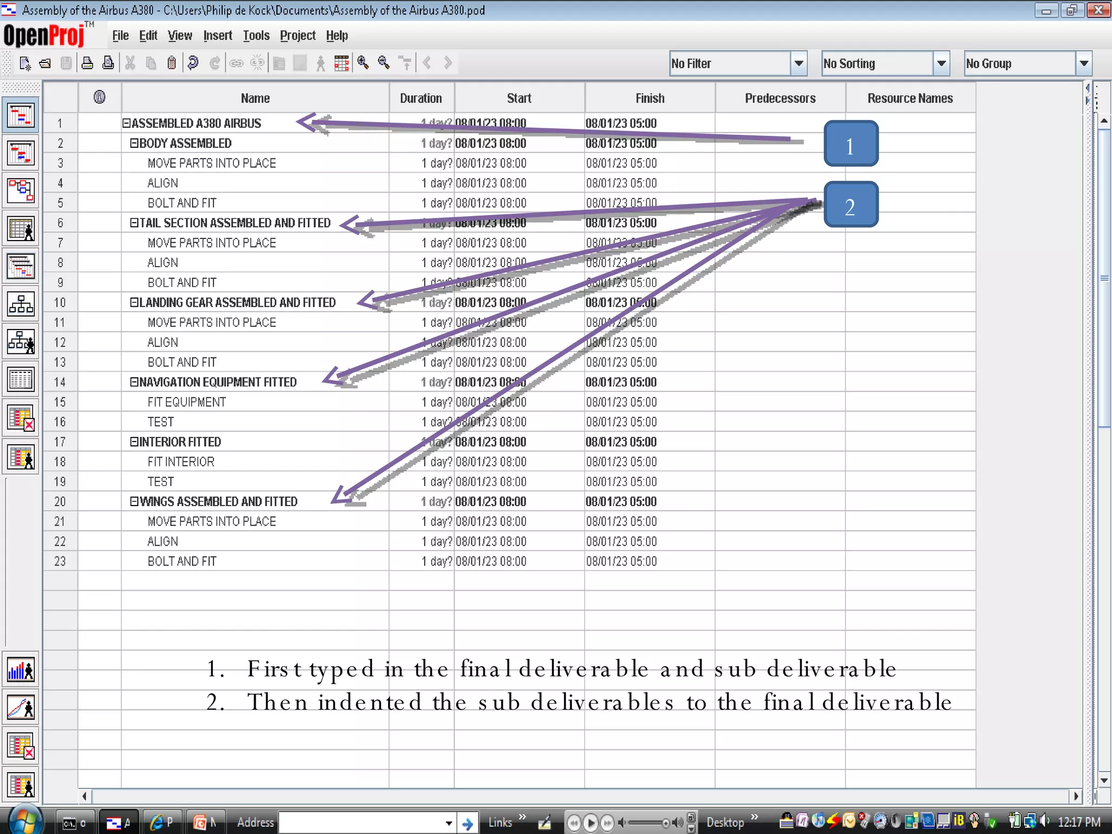The image size is (1112, 834).
Task: Open the Tools menu
Action: pos(256,36)
